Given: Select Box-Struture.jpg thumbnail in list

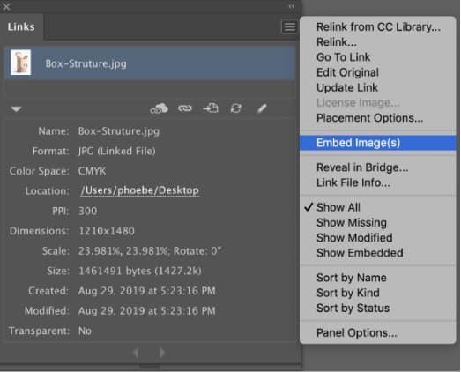Looking at the screenshot, I should click(20, 63).
